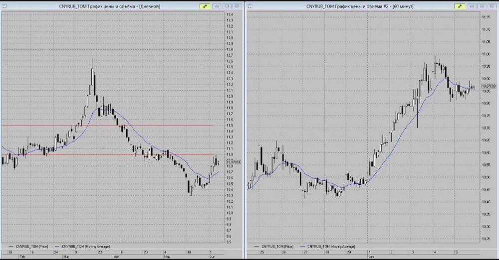Click date 29 on 60-minute time axis
Screen dimensions: 499x260
pyautogui.click(x=349, y=252)
